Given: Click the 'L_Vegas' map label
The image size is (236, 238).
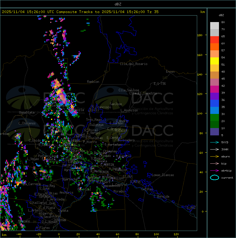Looking at the screenshot, I should (x=33, y=159).
